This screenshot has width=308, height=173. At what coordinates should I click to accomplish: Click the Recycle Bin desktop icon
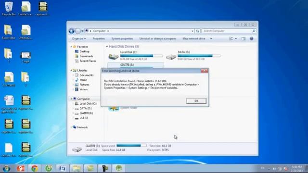pyautogui.click(x=9, y=9)
